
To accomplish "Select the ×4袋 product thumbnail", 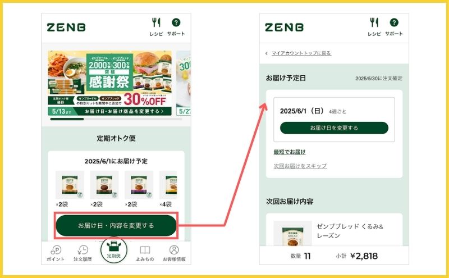I will [168, 185].
